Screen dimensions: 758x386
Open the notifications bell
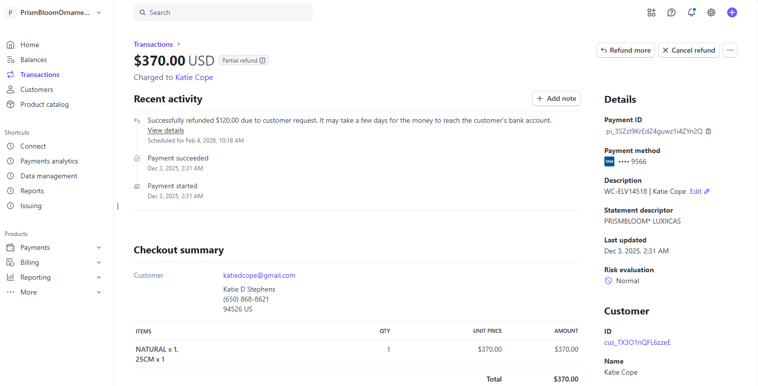[691, 12]
